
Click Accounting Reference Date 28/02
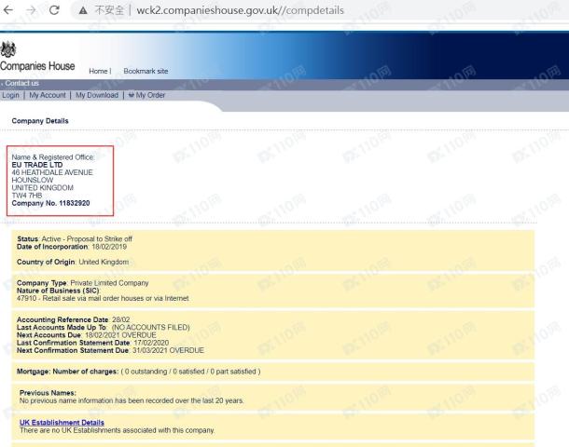coord(73,319)
